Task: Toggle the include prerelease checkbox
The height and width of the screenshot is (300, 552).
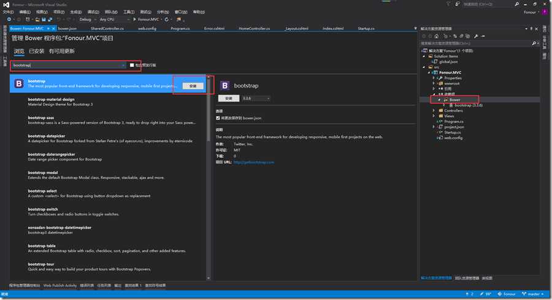Action: coord(131,65)
